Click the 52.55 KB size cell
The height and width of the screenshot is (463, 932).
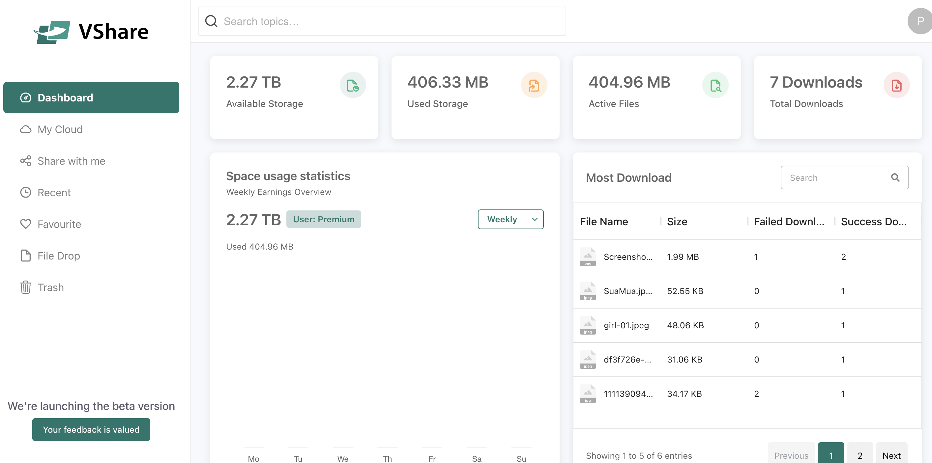(x=685, y=291)
